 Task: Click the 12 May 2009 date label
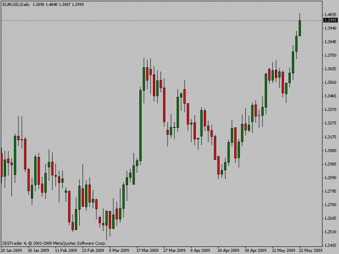click(284, 251)
